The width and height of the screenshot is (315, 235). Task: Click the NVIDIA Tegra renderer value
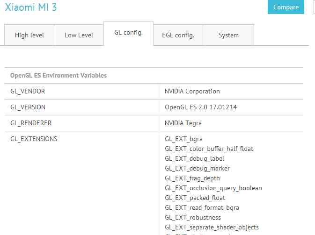183,123
